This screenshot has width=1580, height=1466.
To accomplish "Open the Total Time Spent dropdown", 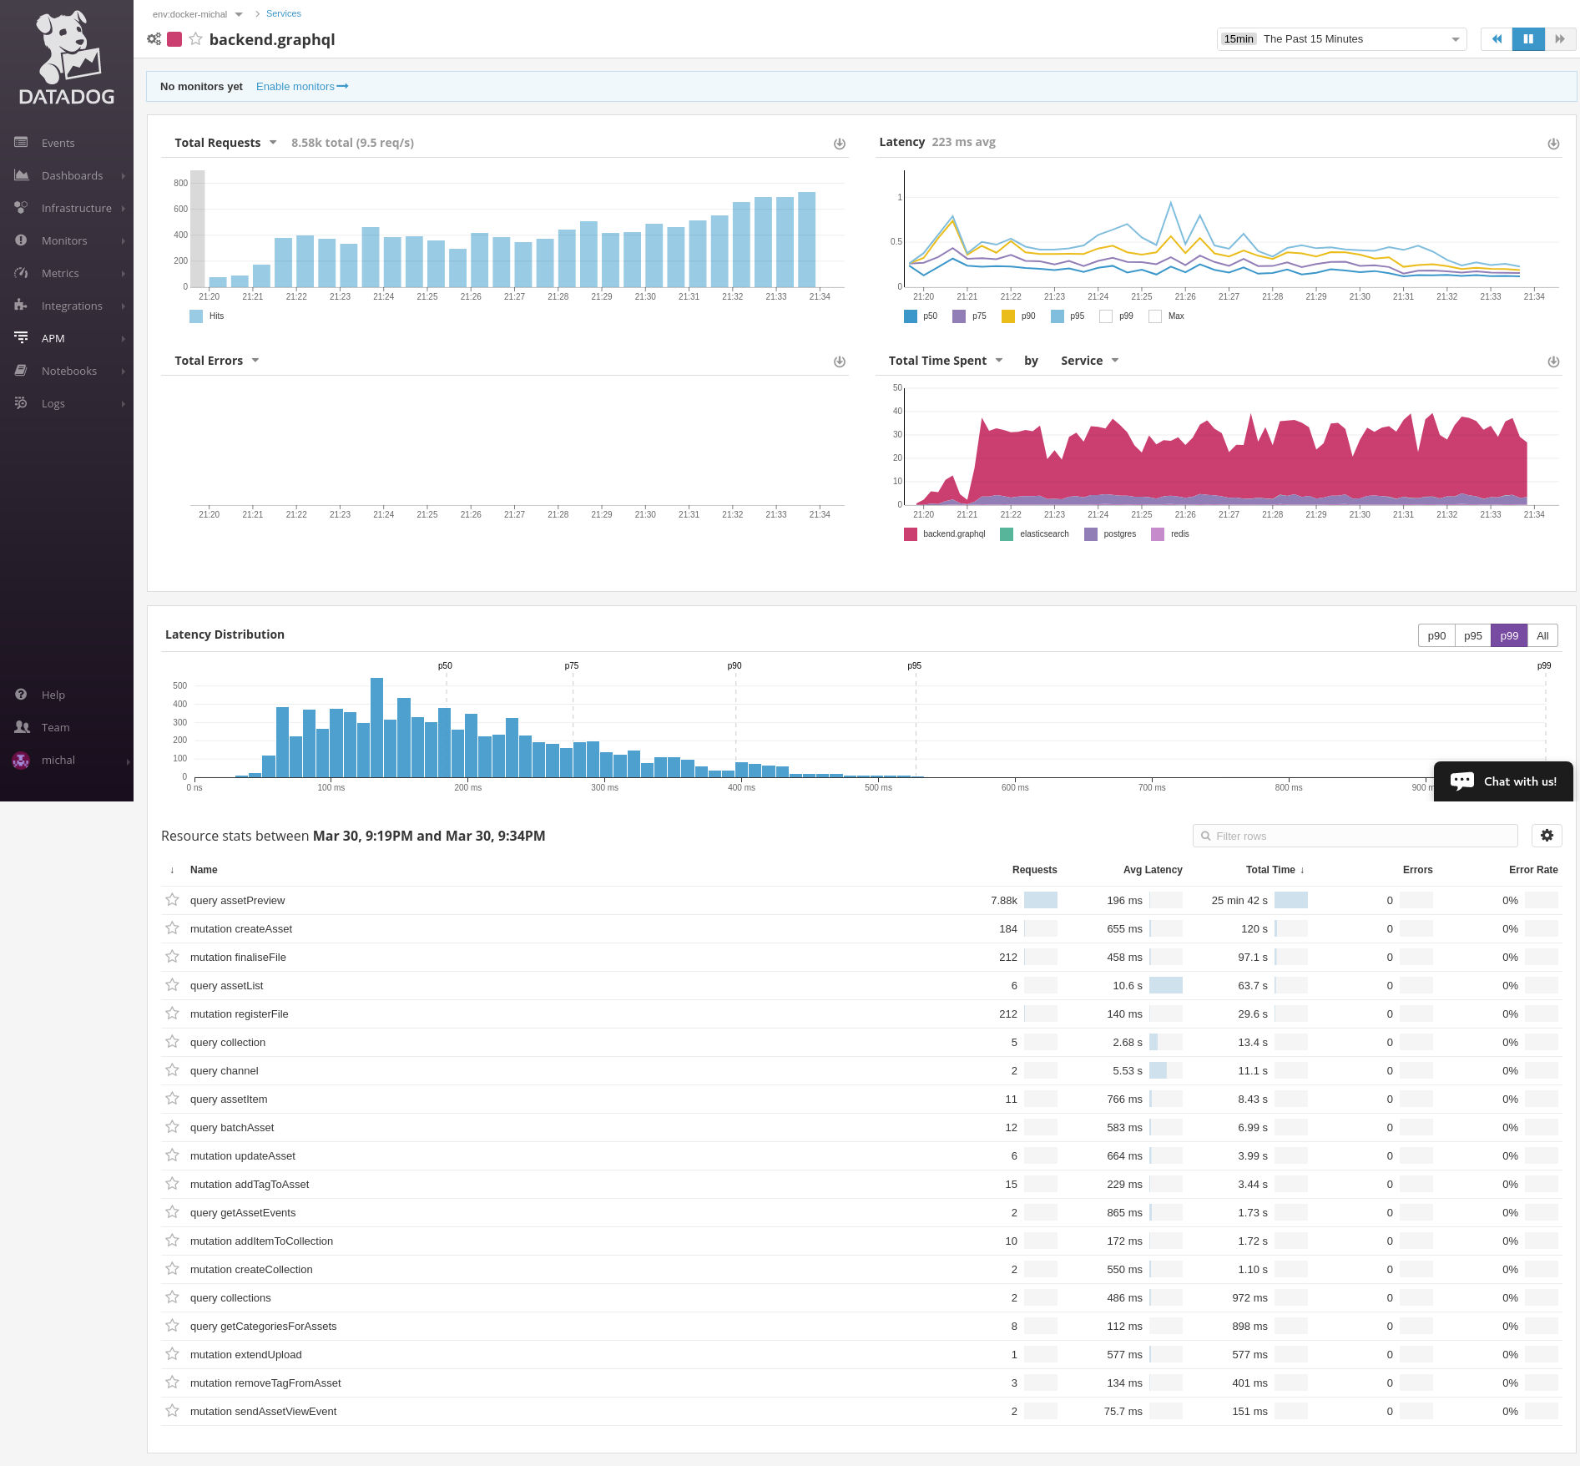I will 946,361.
